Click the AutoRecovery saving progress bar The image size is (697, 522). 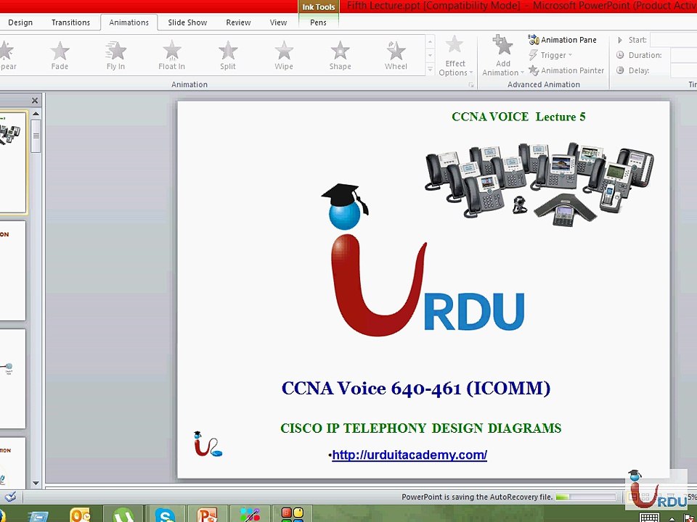pos(585,497)
